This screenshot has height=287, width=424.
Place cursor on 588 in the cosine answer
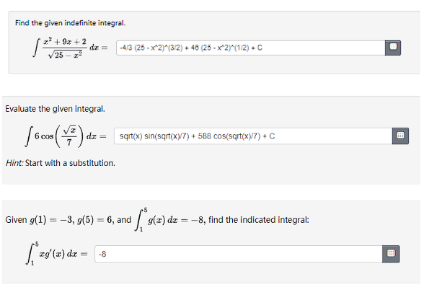coord(205,136)
